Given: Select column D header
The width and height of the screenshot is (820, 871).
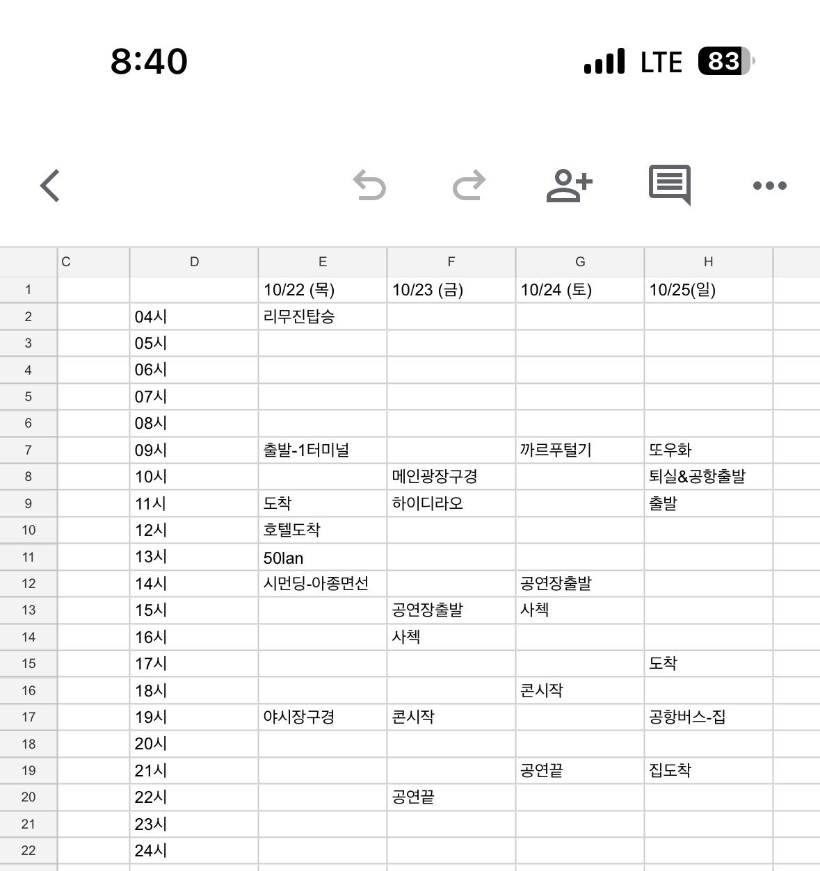Looking at the screenshot, I should pos(194,262).
